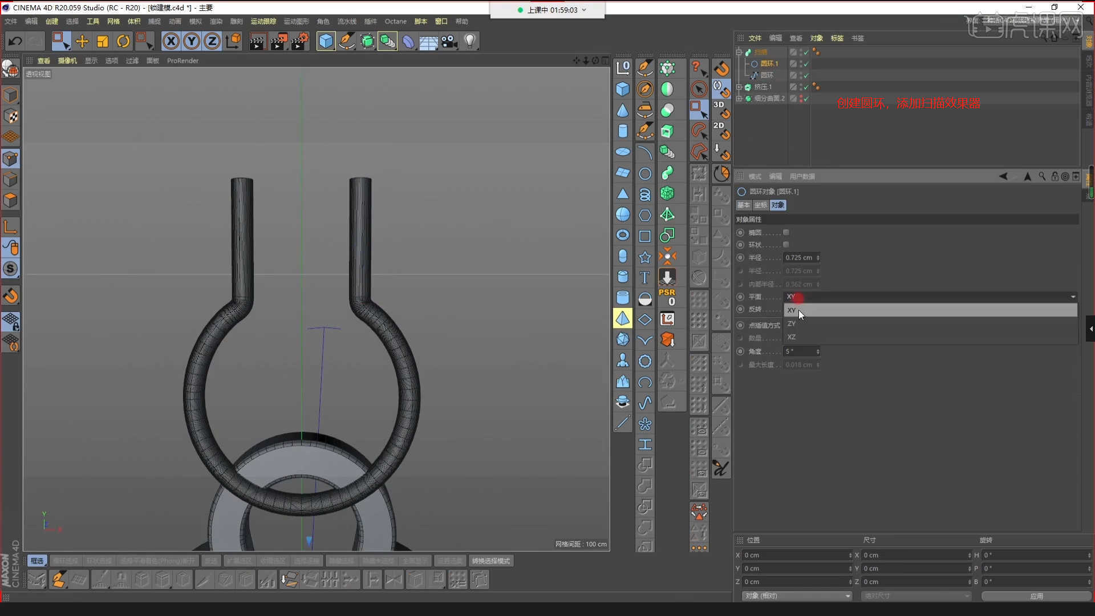Toggle the 环状 checkbox
This screenshot has height=616, width=1095.
click(x=786, y=245)
